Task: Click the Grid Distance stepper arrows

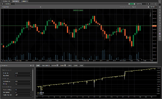Action: [x=31, y=82]
